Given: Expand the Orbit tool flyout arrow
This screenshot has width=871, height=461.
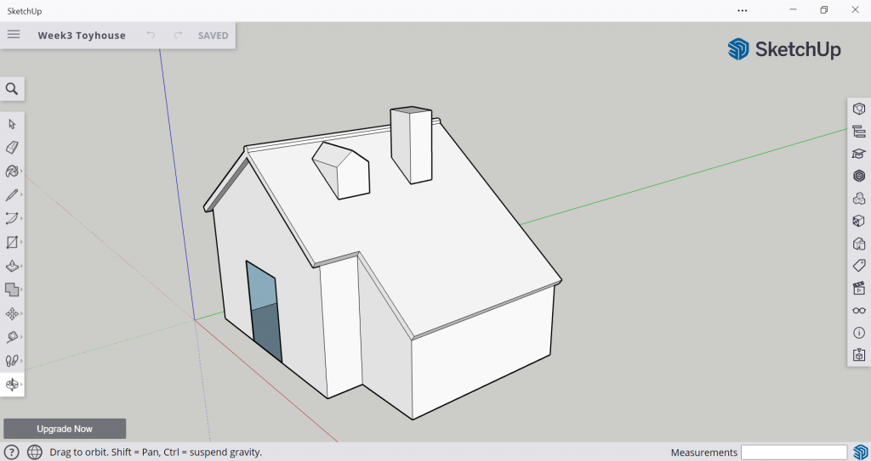Looking at the screenshot, I should click(x=21, y=384).
